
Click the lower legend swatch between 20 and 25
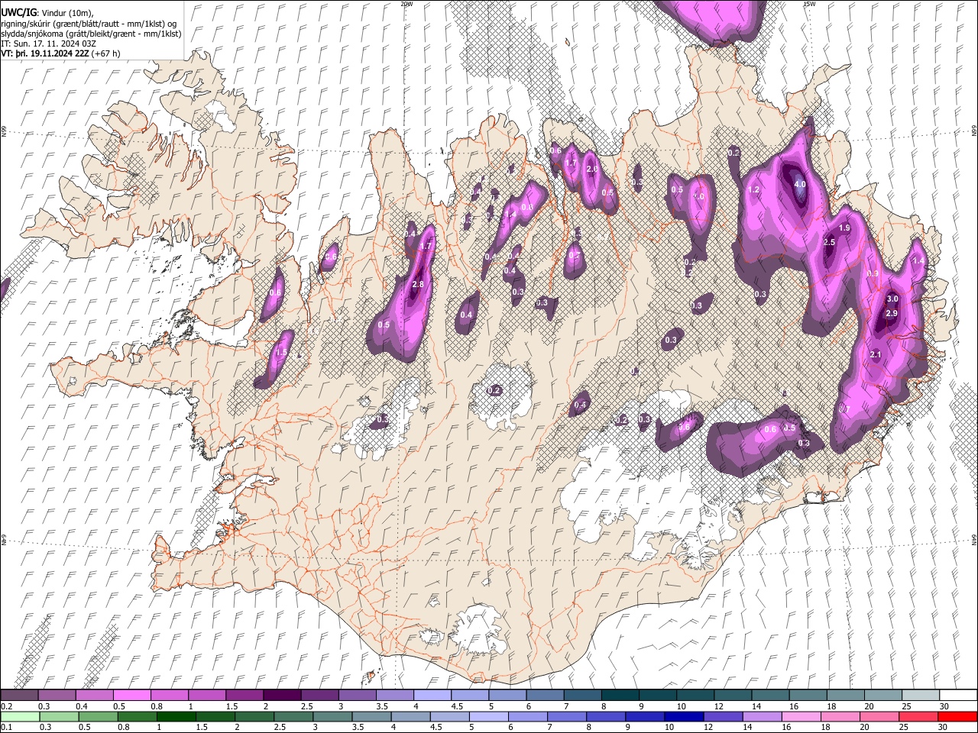coord(880,716)
